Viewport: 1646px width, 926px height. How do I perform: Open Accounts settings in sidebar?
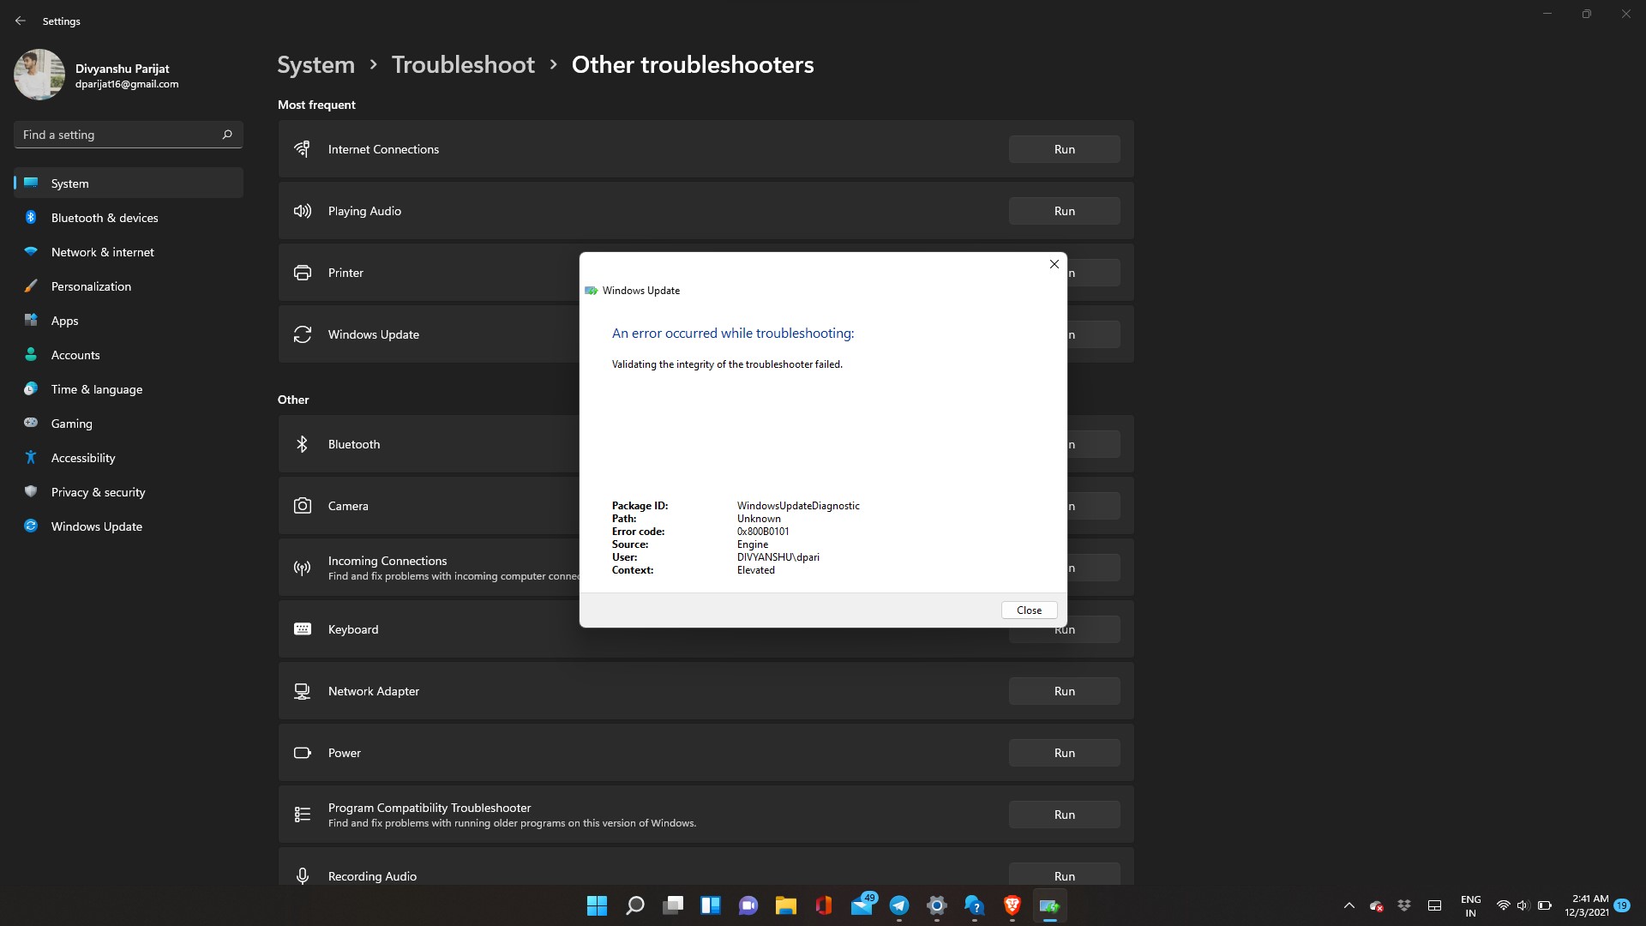pos(75,354)
